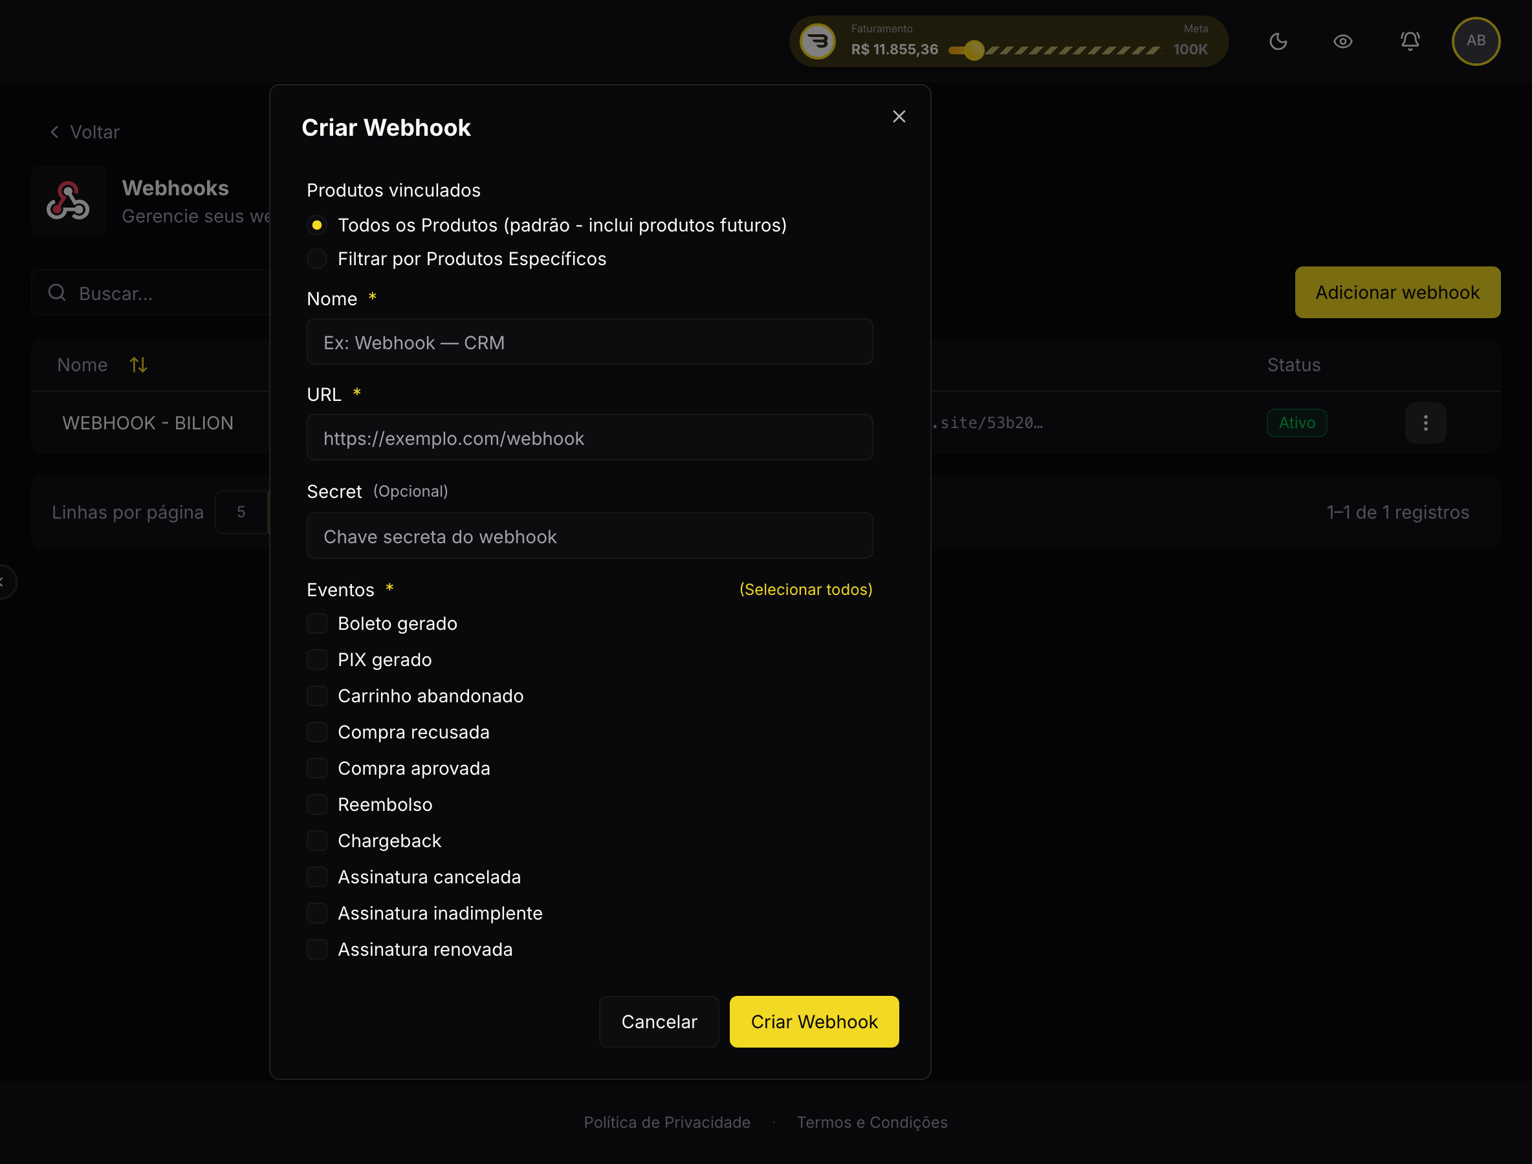Click Adicionar webhook button
Viewport: 1532px width, 1164px height.
(1397, 292)
